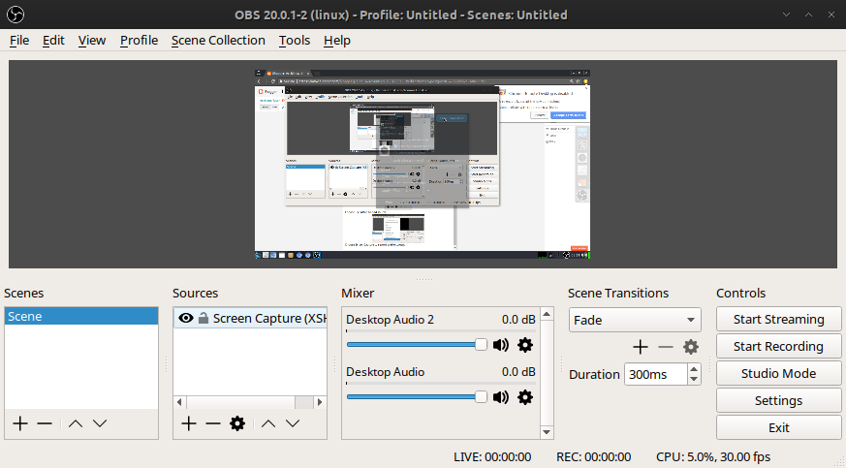
Task: Click the preview canvas screen capture
Action: [x=423, y=164]
